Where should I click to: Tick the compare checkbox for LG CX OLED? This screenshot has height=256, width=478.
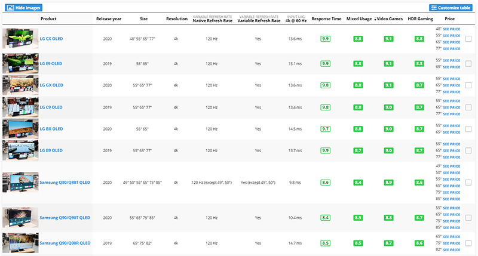tap(468, 39)
